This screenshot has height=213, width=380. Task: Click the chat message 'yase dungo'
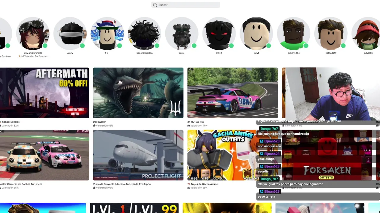(x=266, y=159)
